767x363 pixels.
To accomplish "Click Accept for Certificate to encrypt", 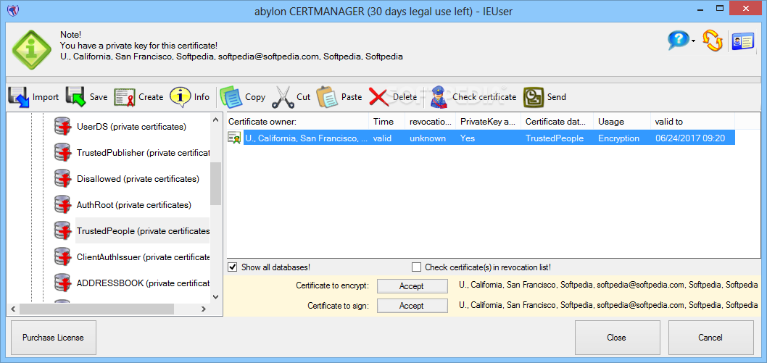I will point(412,285).
